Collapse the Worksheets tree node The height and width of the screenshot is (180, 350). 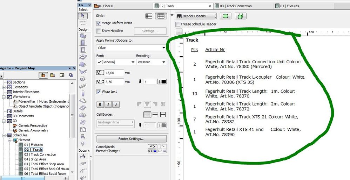coord(4,97)
